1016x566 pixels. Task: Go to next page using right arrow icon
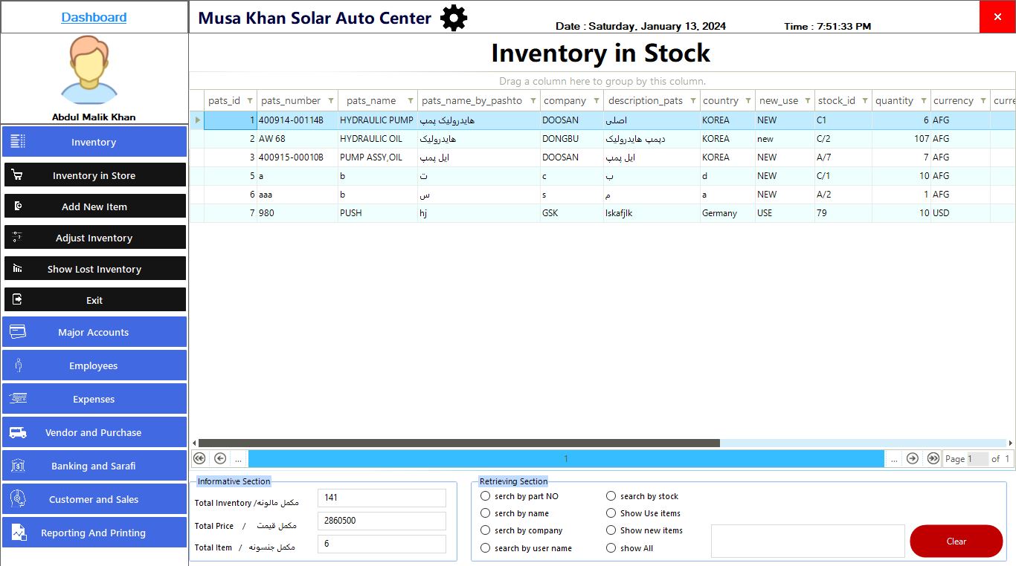pyautogui.click(x=912, y=458)
